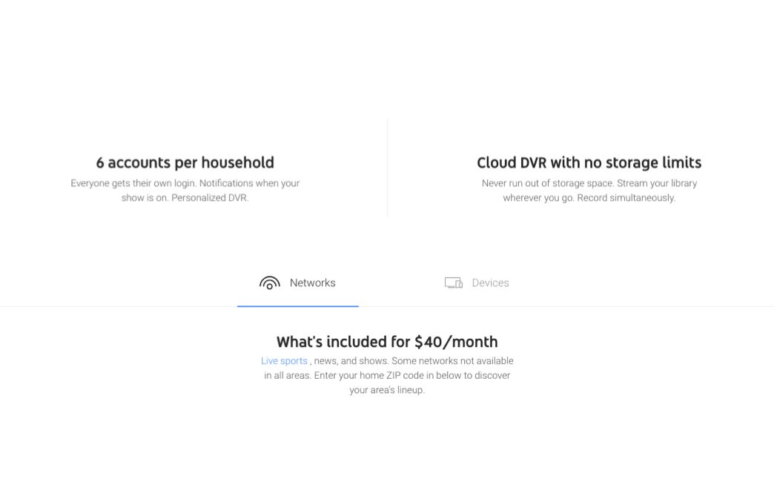Viewport: 774px width, 499px height.
Task: Click the "Everyone gets their own login" sentence
Action: [133, 183]
